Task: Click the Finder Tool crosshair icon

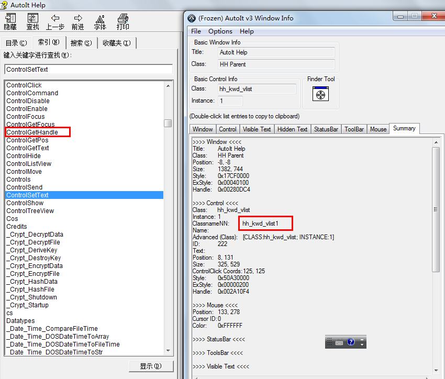Action: point(320,94)
